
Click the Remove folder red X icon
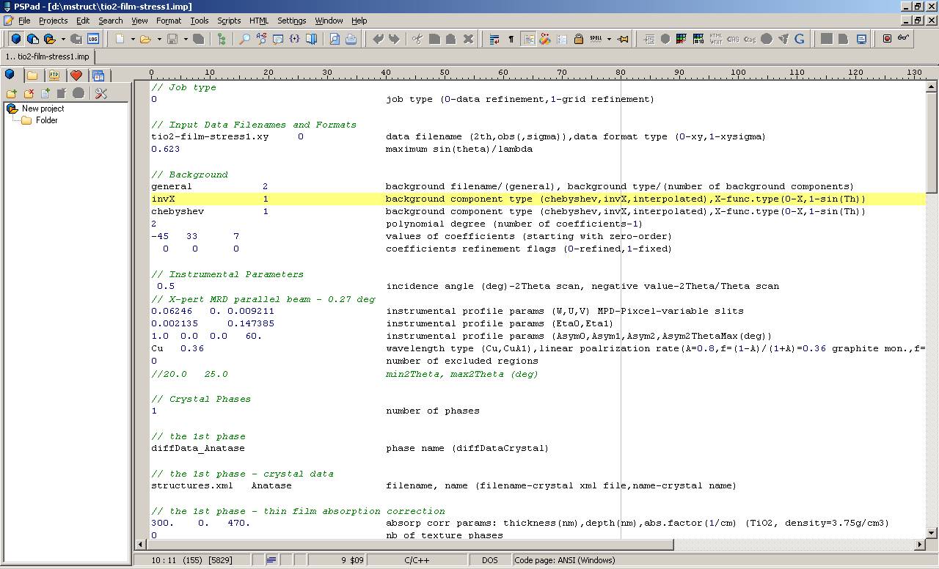tap(29, 93)
